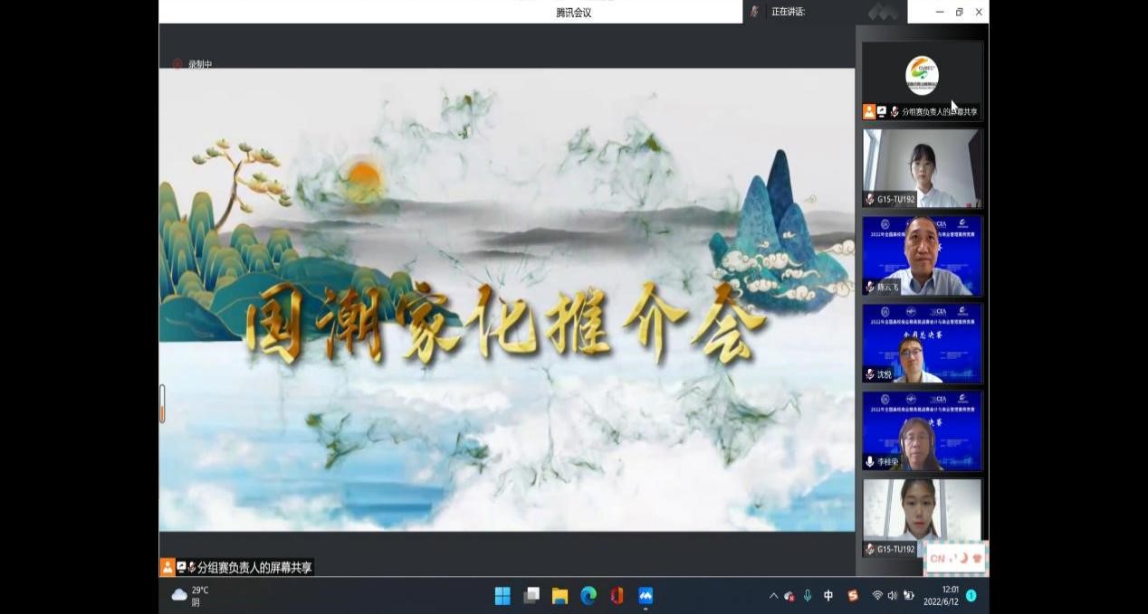Open the clock showing 12:01 2022/6/12

(941, 596)
